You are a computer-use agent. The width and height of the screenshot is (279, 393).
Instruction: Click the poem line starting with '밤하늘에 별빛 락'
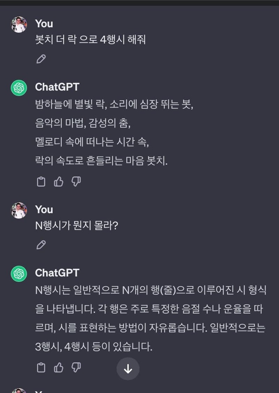pos(114,105)
